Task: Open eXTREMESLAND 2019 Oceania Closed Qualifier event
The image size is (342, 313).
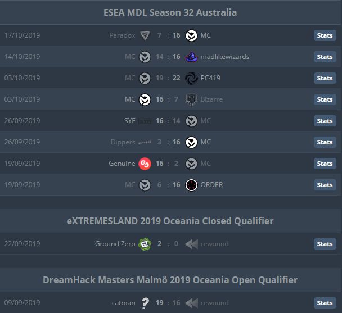Action: coord(170,221)
